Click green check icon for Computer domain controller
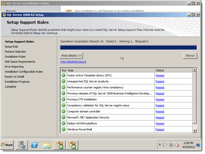The height and width of the screenshot is (154, 205). 63,111
